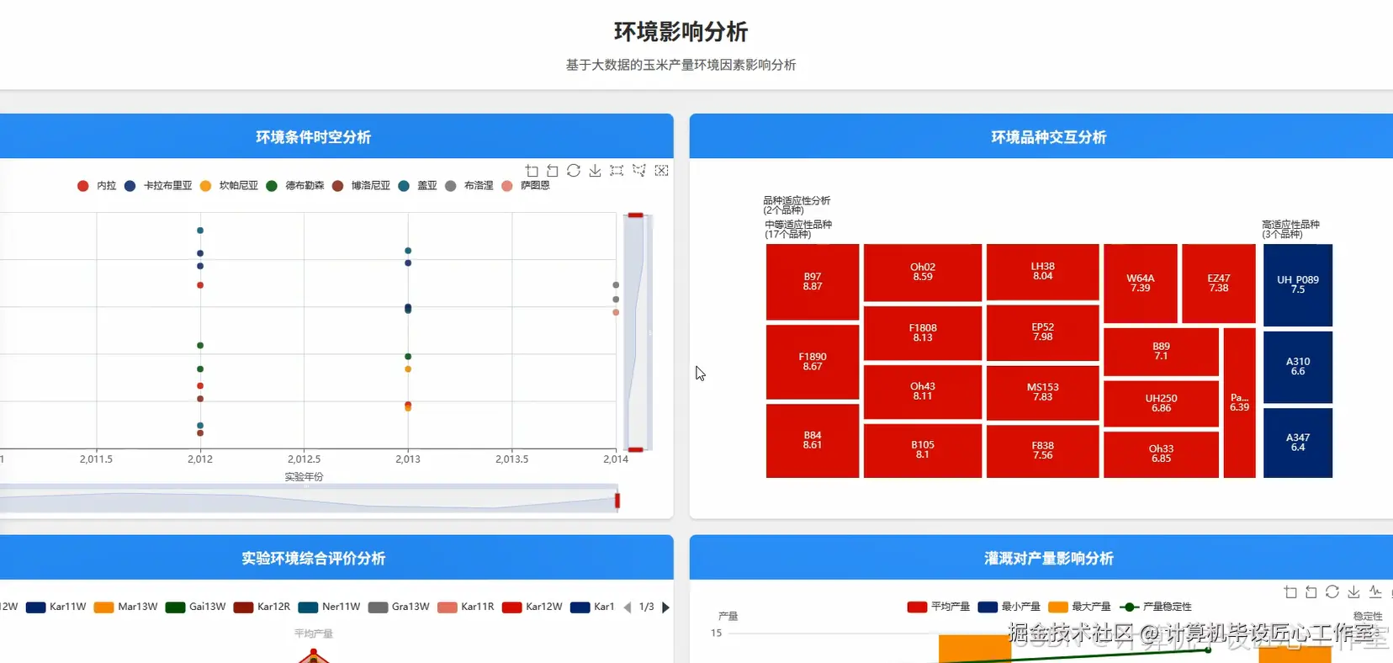Toggle 平均产量 series in irrigation legend
The height and width of the screenshot is (663, 1393).
pyautogui.click(x=939, y=607)
